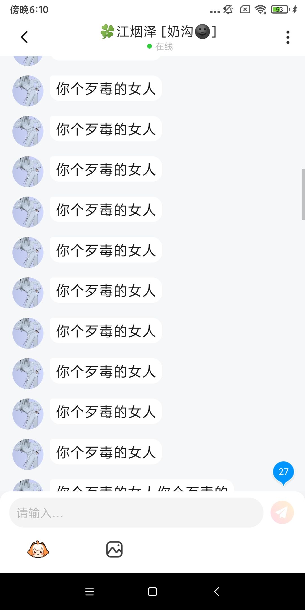Image resolution: width=305 pixels, height=610 pixels.
Task: Tap the send paper-plane button
Action: [282, 512]
